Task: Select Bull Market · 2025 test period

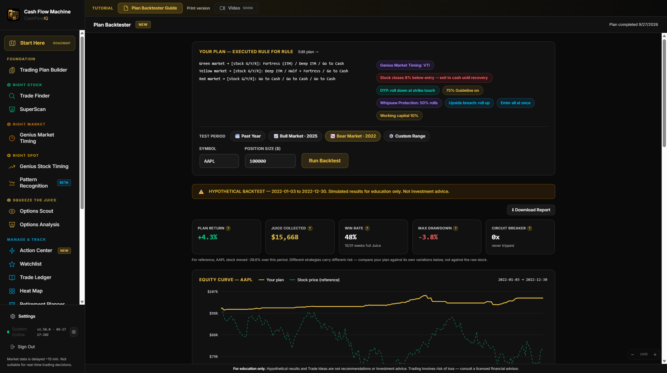Action: (x=295, y=136)
